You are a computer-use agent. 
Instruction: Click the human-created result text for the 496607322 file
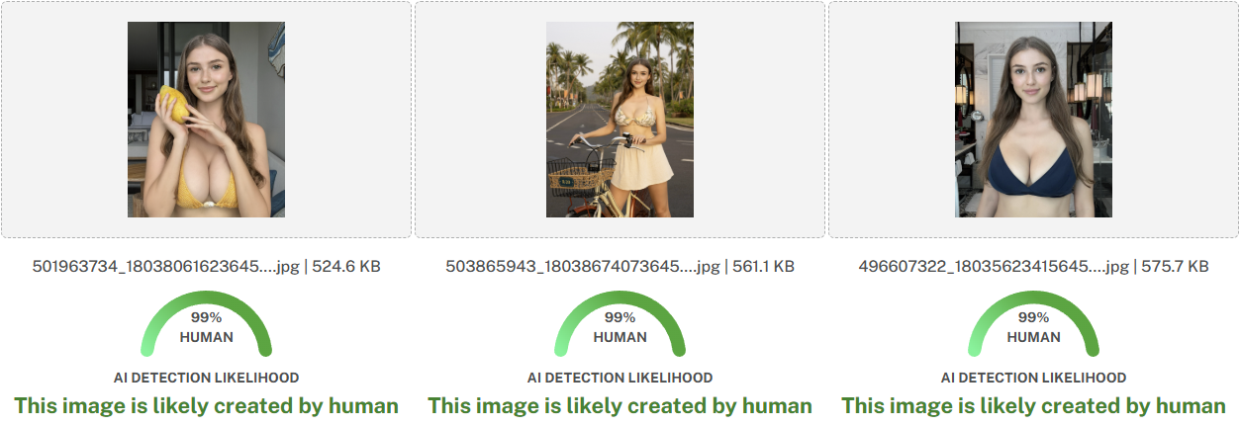click(1033, 405)
